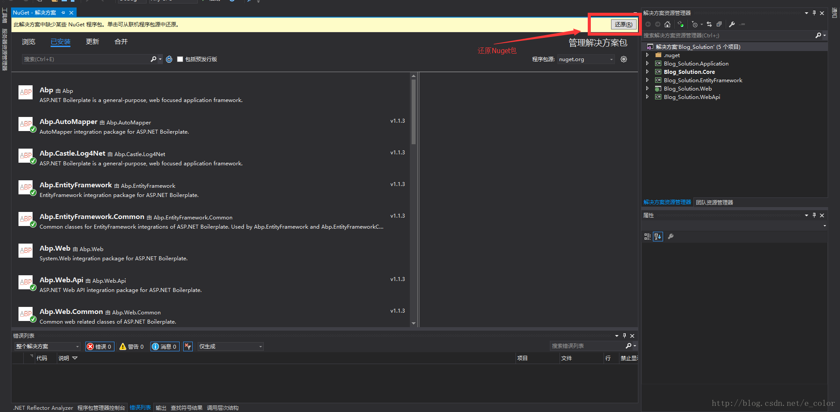
Task: Click the Abp.Web package ABP icon
Action: (x=26, y=251)
